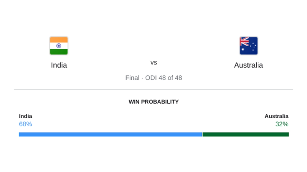The width and height of the screenshot is (307, 172).
Task: Click the Australia flag icon
Action: tap(249, 46)
